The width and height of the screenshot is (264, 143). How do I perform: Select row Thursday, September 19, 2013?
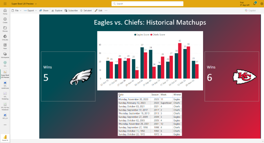point(150,113)
